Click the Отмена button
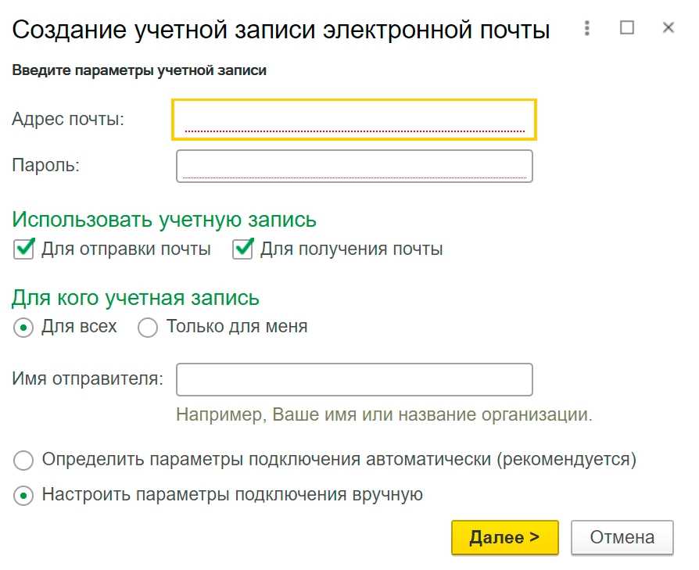Viewport: 699px width, 570px height. tap(622, 537)
